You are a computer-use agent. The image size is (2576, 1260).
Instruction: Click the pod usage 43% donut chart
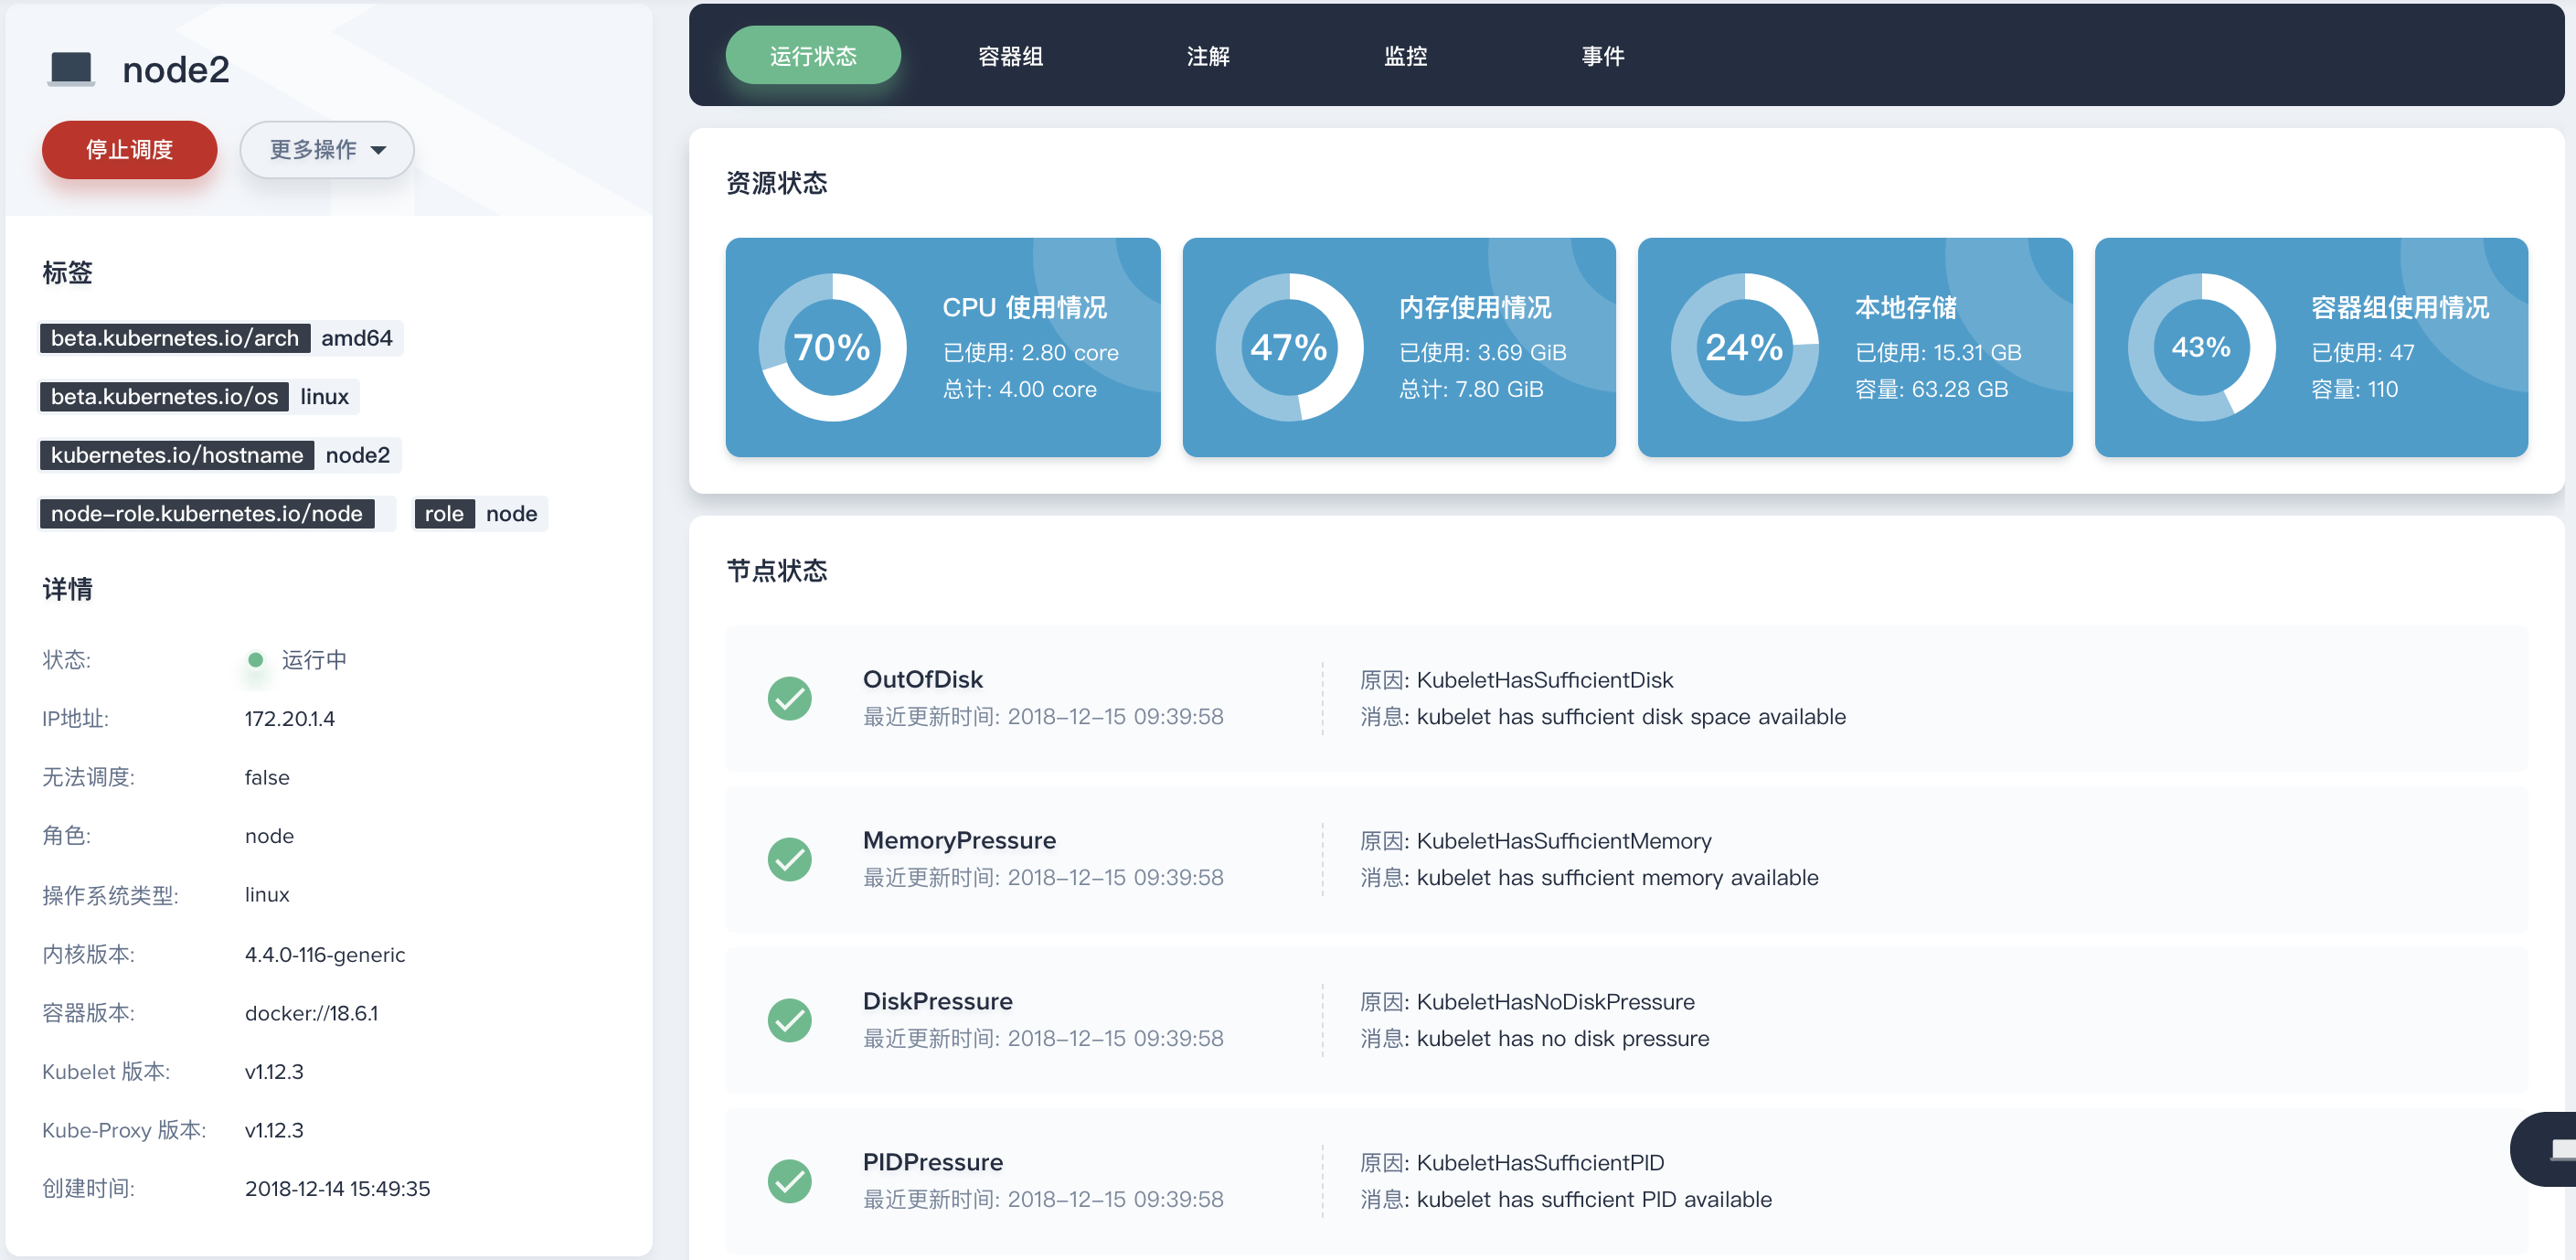point(2201,347)
